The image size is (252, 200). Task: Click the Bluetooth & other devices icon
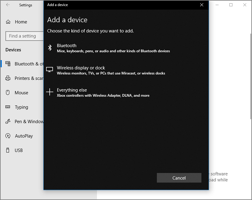pos(8,64)
